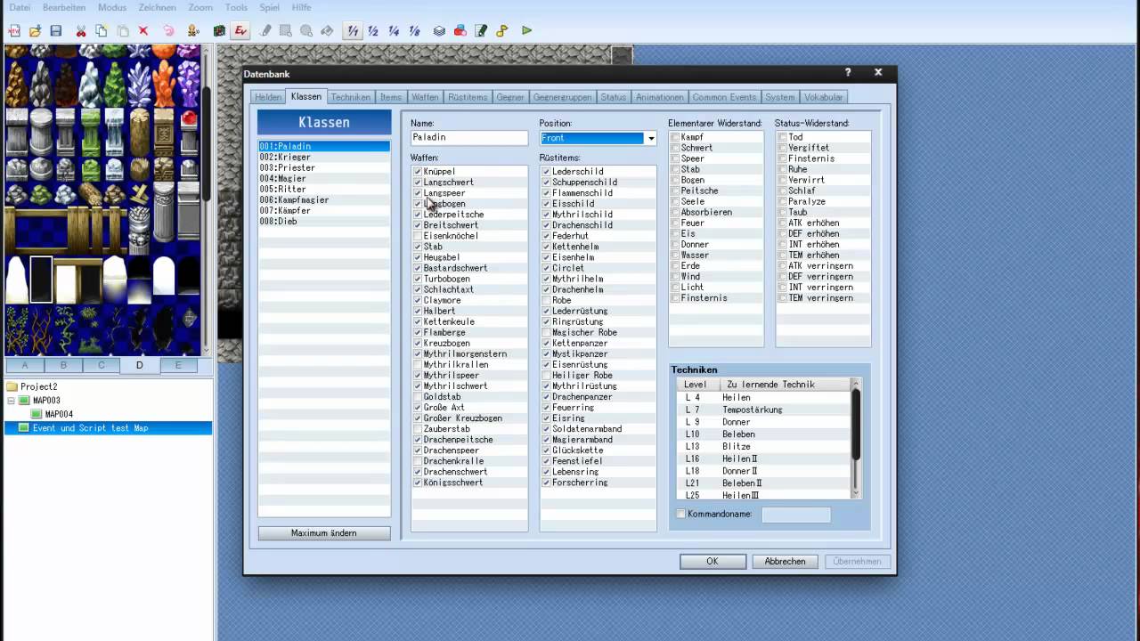Click the red X Delete icon

[x=143, y=30]
